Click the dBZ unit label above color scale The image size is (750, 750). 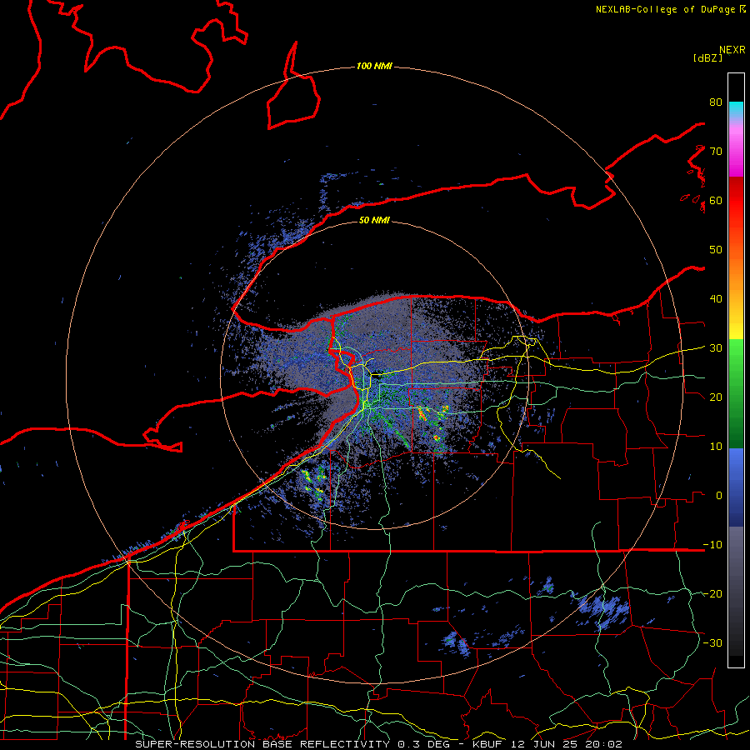pos(707,57)
